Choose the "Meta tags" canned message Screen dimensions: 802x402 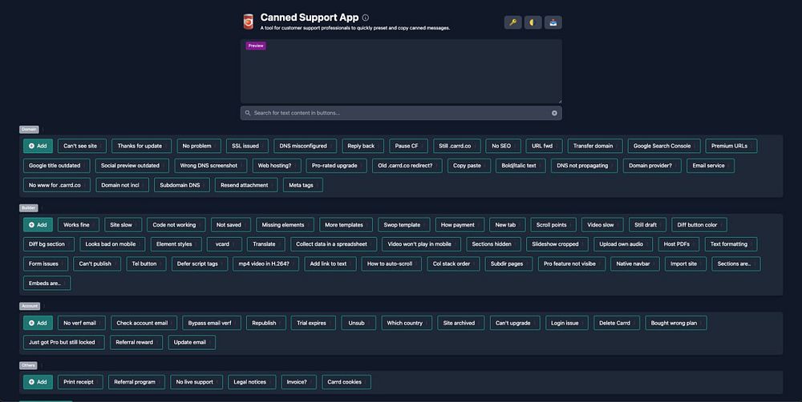pos(303,185)
